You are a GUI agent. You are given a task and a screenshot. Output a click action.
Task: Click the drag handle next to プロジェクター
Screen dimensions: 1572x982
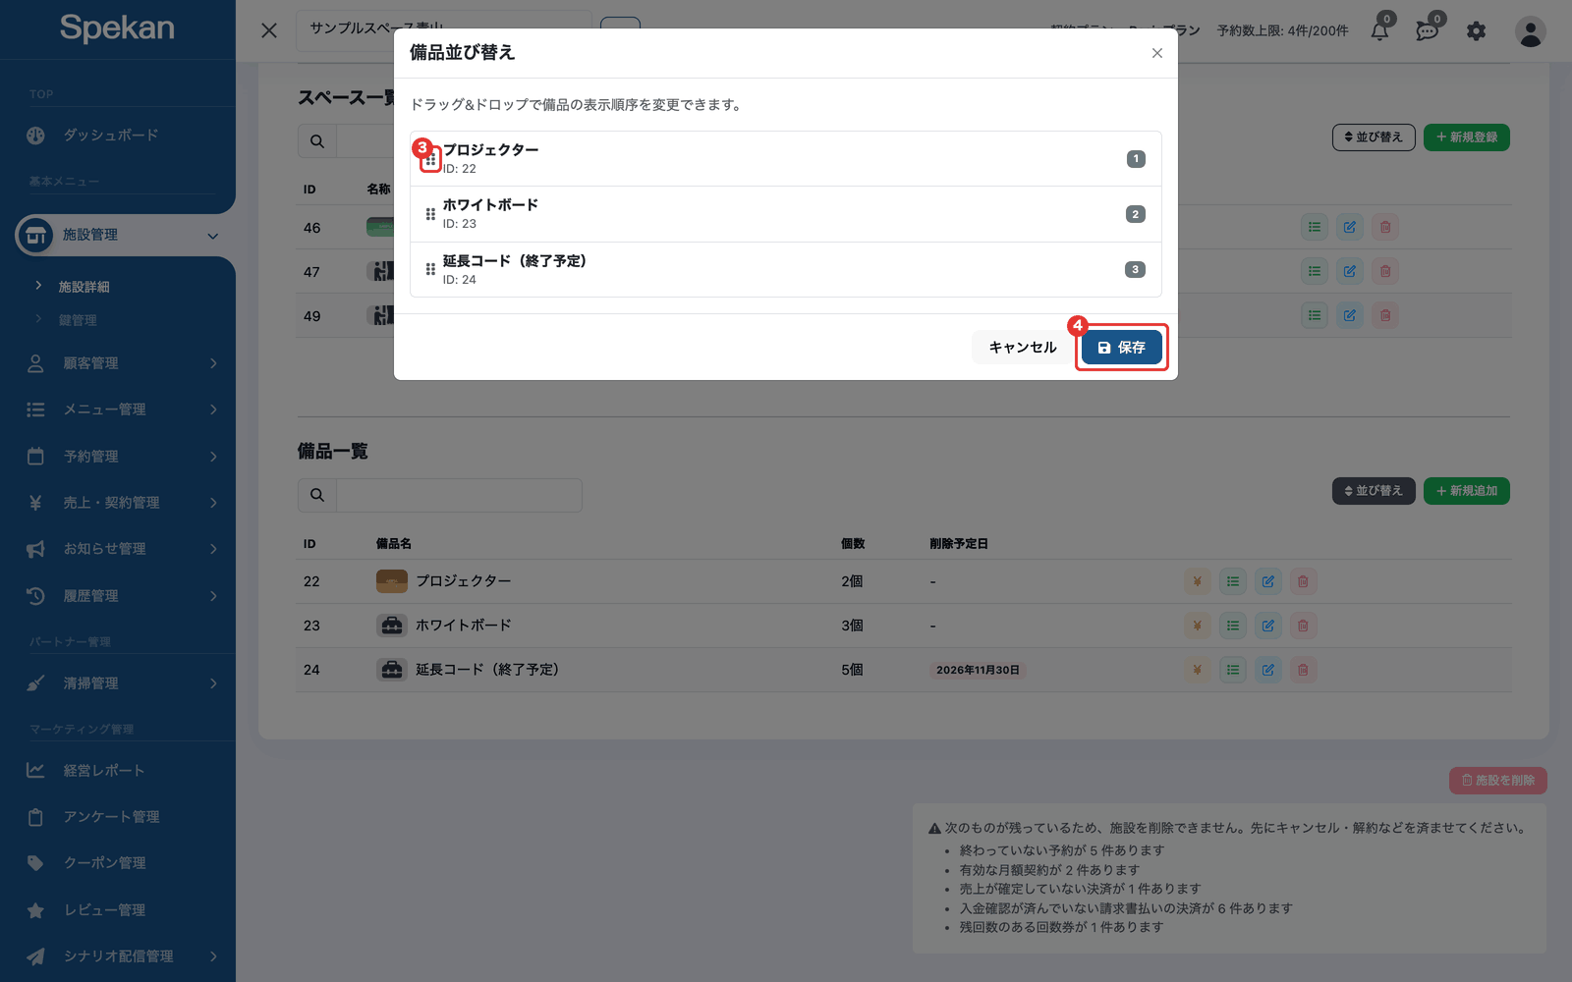coord(430,159)
